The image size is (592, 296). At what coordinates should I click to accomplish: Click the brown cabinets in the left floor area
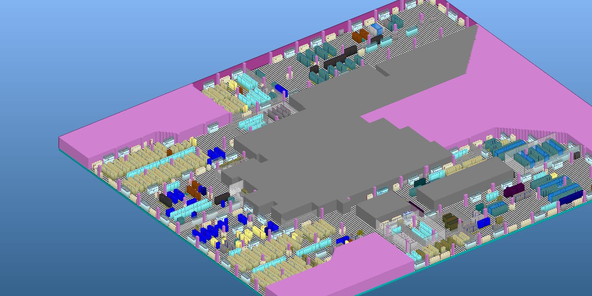[x=193, y=189]
